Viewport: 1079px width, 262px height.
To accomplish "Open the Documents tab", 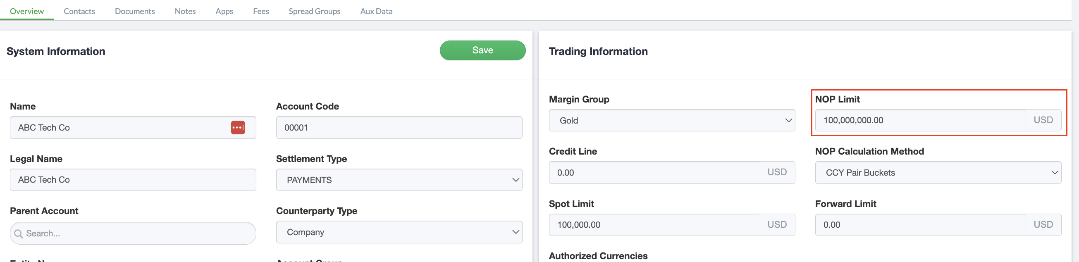I will (134, 11).
